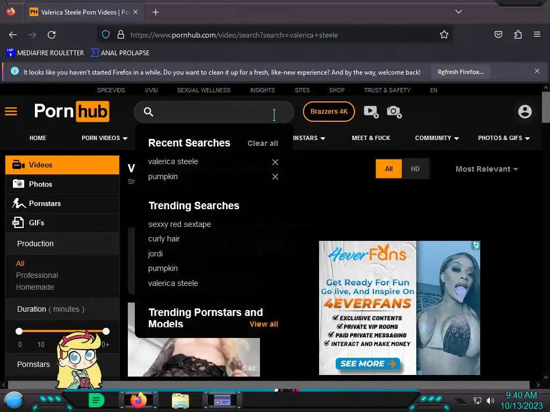The width and height of the screenshot is (550, 412).
Task: Open the user account profile icon
Action: pyautogui.click(x=525, y=112)
